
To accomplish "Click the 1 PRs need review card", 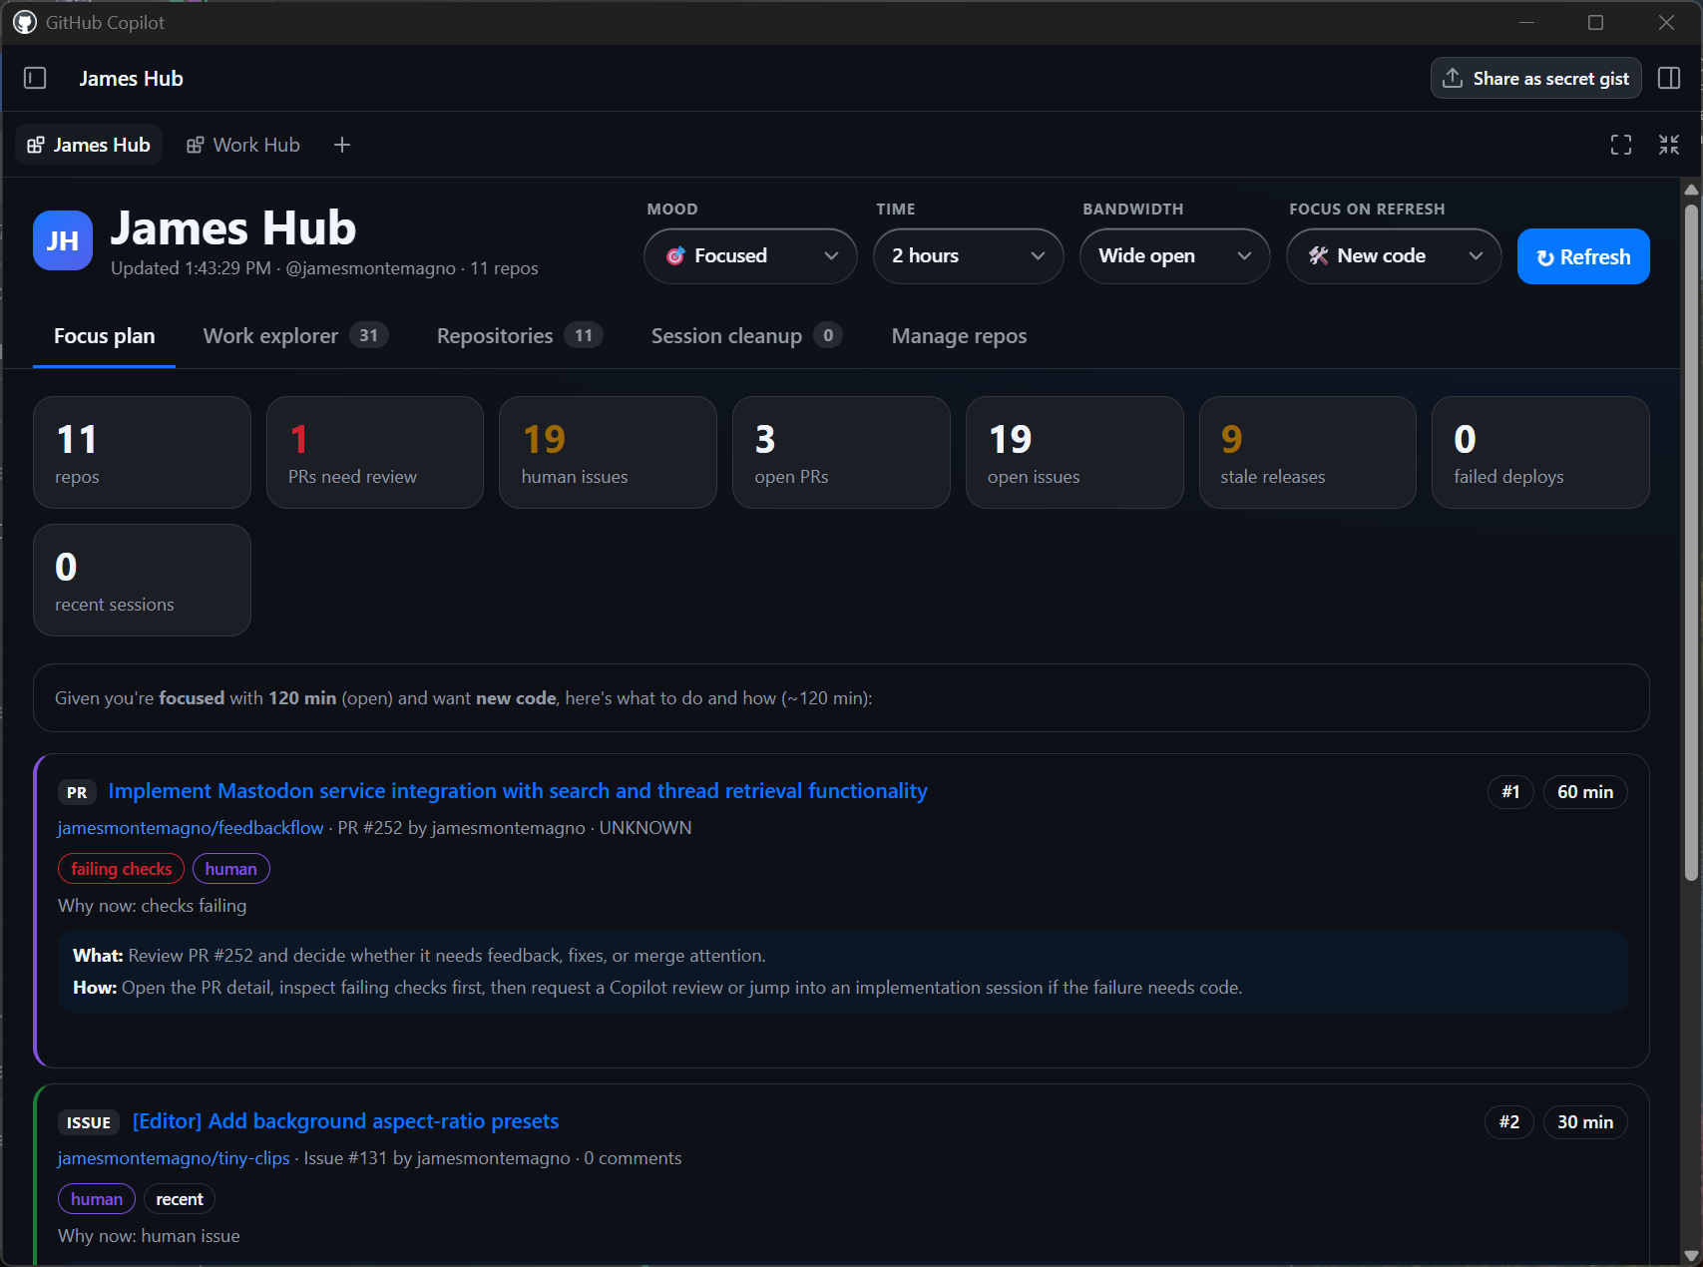I will point(375,453).
